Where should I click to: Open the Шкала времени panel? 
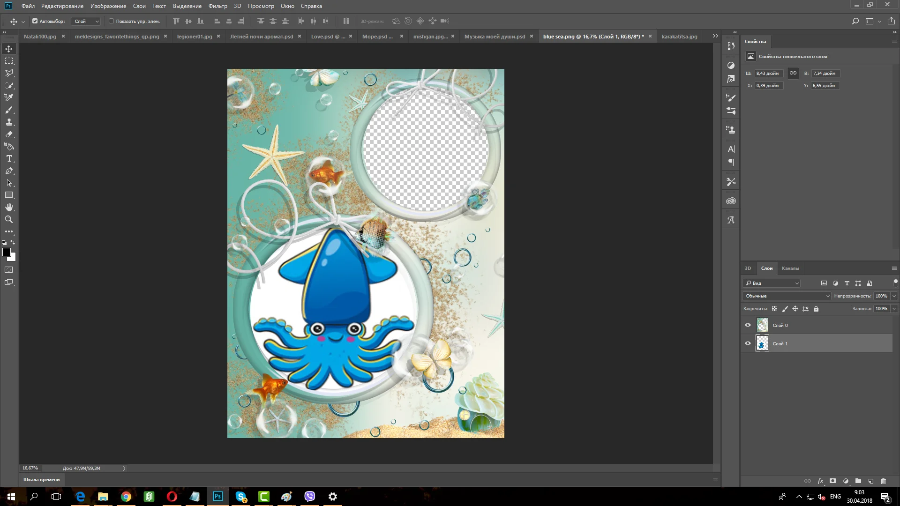[x=42, y=480]
